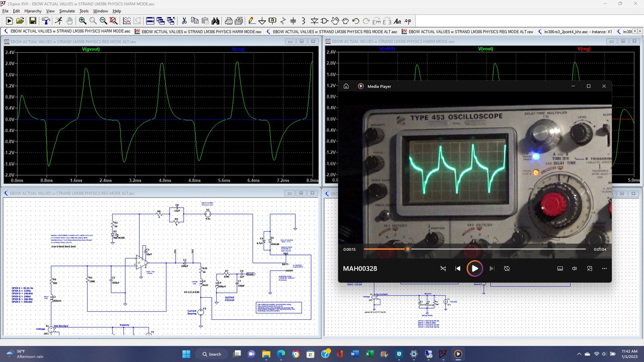
Task: Play the MAH00328 video
Action: click(474, 268)
